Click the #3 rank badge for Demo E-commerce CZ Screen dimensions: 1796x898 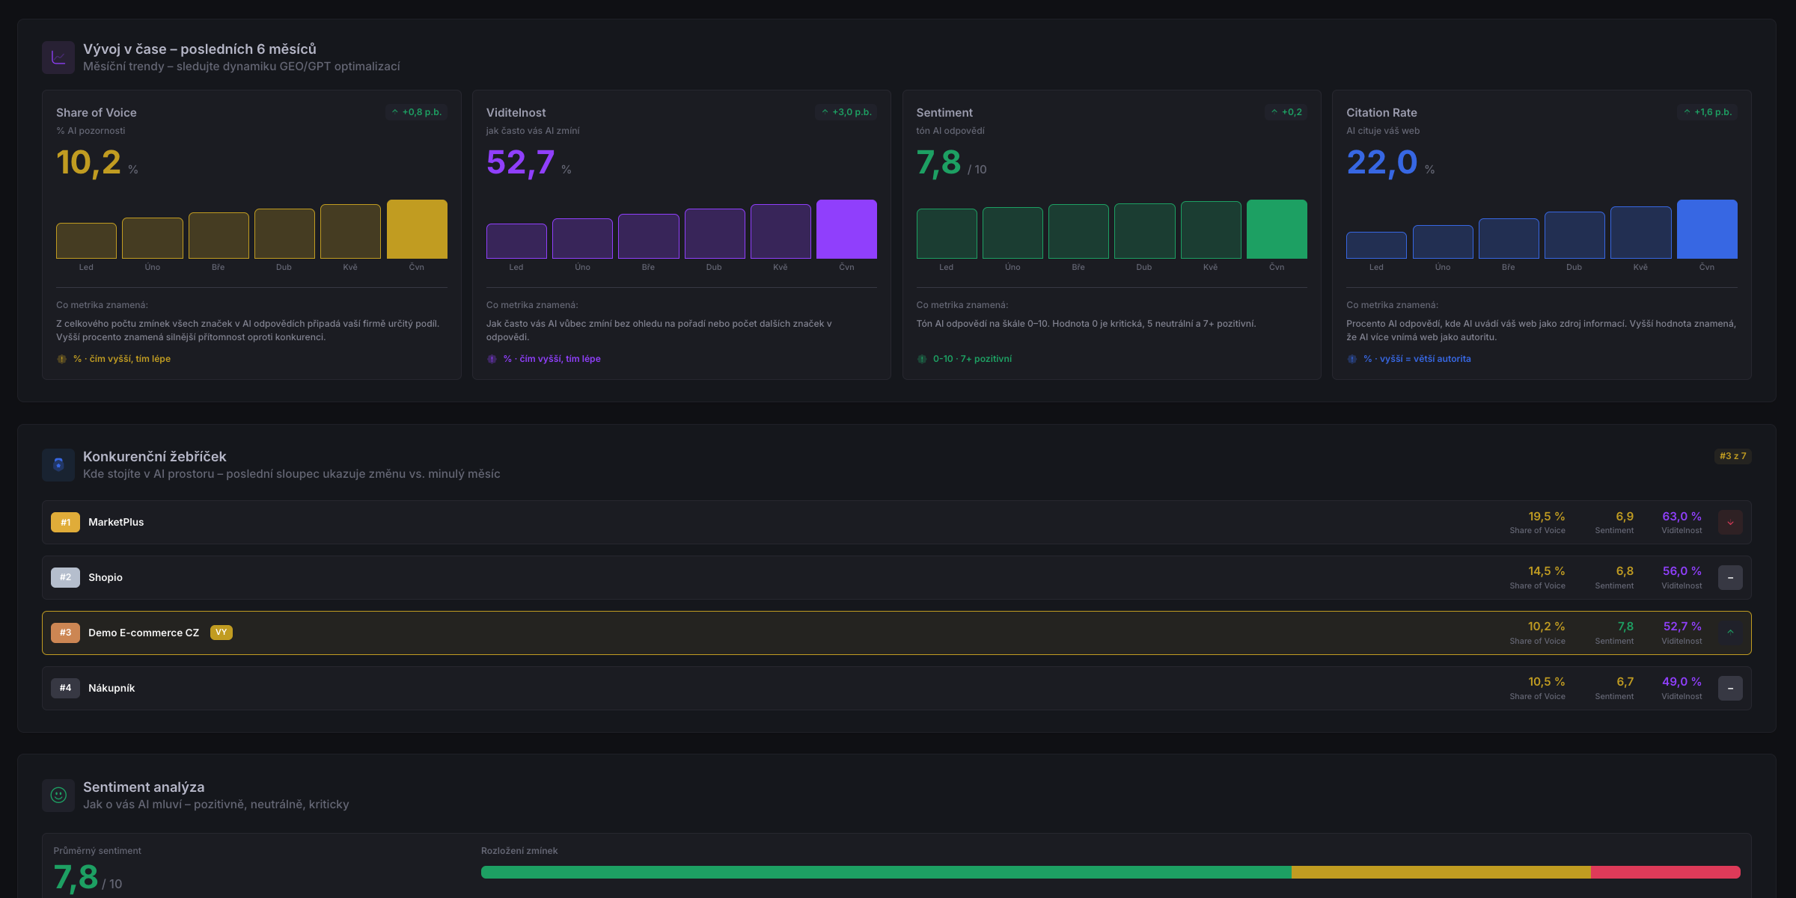click(x=65, y=633)
